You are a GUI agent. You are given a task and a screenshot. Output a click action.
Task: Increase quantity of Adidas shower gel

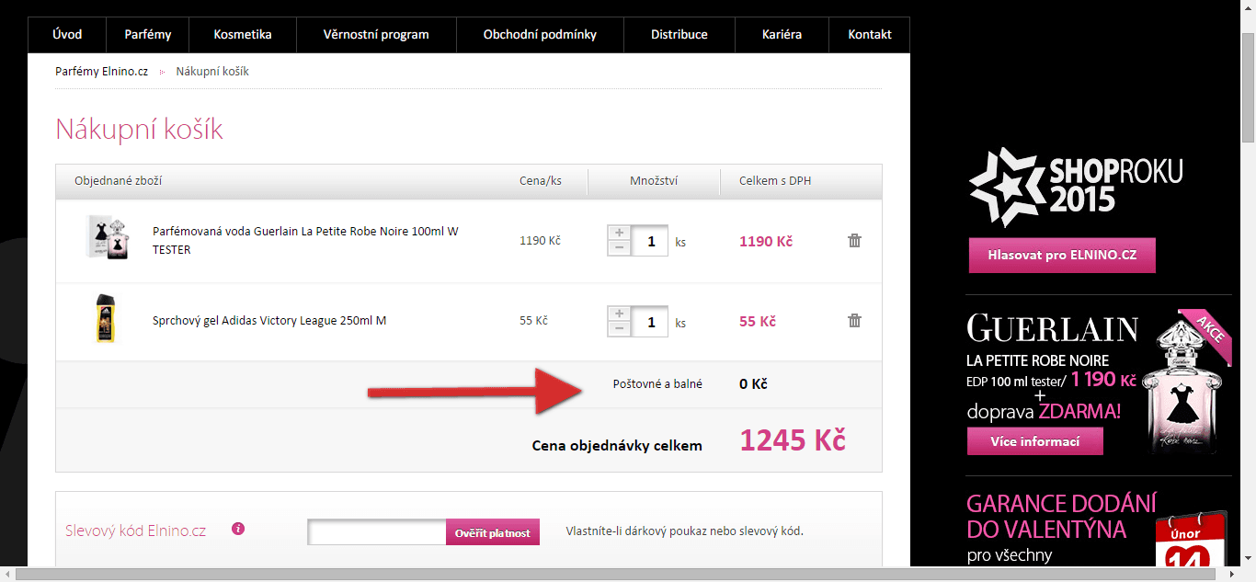[619, 314]
